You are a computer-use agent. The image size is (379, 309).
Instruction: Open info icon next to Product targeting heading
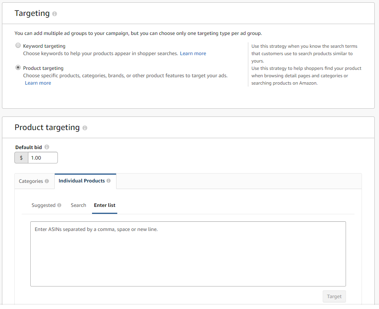(85, 128)
